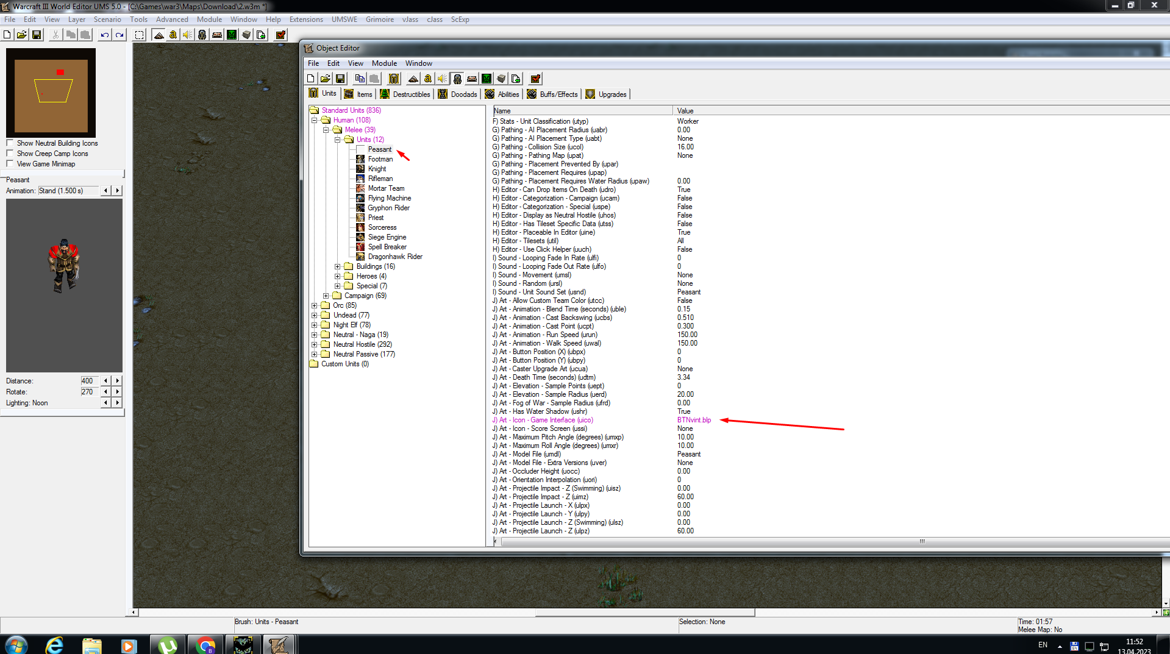
Task: Save from the Object Editor toolbar
Action: tap(340, 79)
